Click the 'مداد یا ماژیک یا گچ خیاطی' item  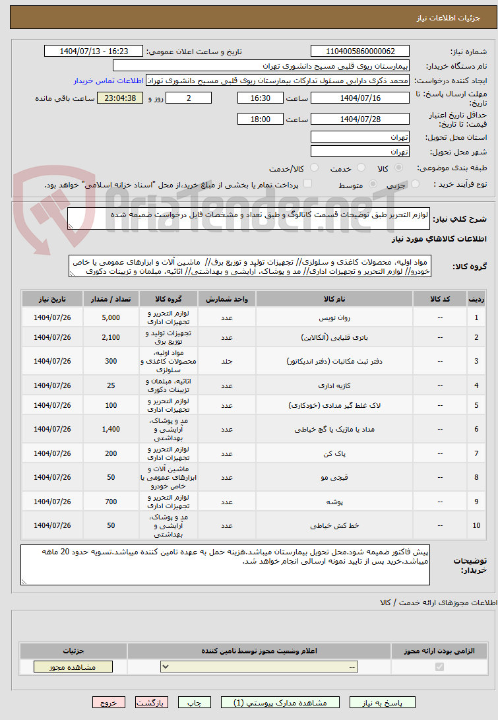click(334, 430)
